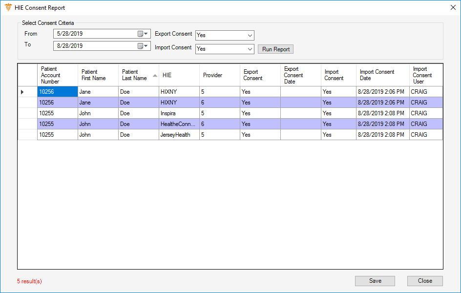Click the To date input field
This screenshot has width=461, height=293.
coord(95,46)
